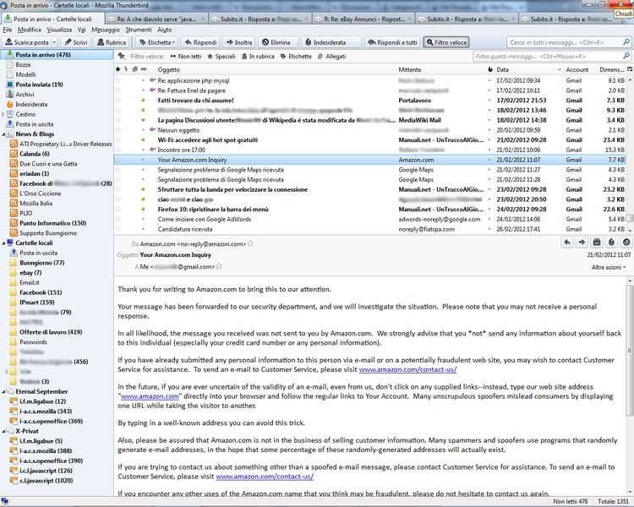The height and width of the screenshot is (507, 634).
Task: Click the read status glasses column header
Action: [144, 69]
